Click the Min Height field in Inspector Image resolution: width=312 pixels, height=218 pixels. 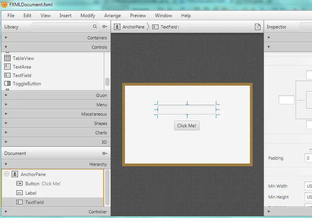tap(308, 197)
